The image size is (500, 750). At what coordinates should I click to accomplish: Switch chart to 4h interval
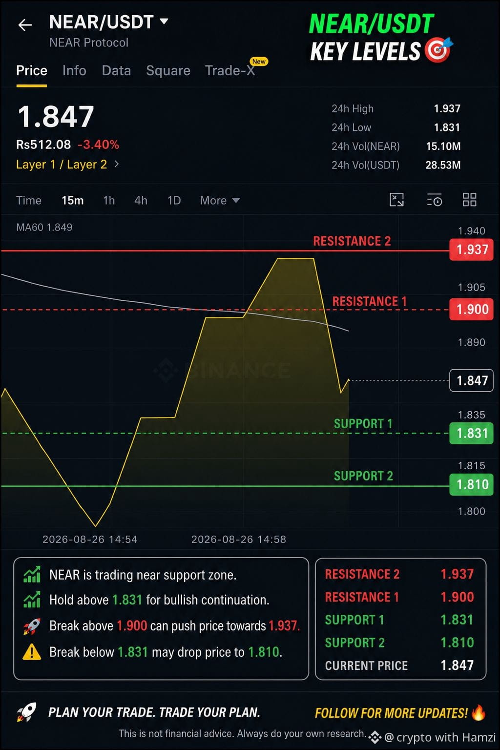tap(141, 201)
